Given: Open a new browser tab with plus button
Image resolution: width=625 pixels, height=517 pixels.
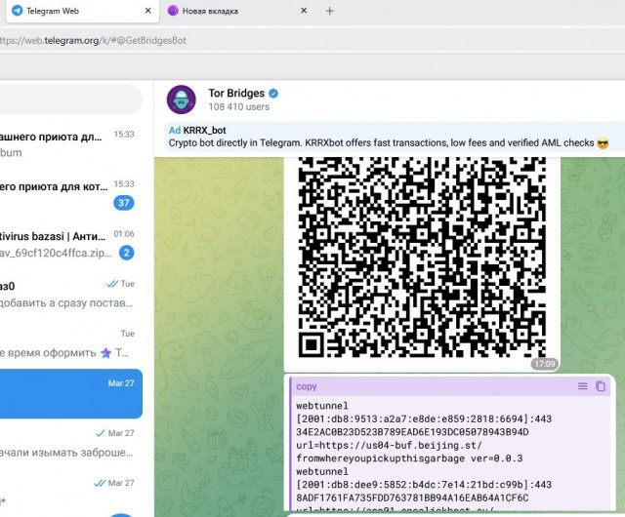Looking at the screenshot, I should 330,11.
